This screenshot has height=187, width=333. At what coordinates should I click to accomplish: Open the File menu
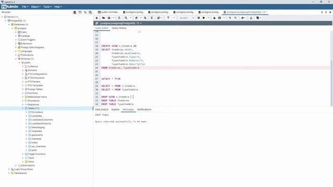[25, 7]
